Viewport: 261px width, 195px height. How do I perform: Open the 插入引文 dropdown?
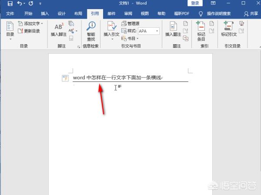pyautogui.click(x=111, y=31)
